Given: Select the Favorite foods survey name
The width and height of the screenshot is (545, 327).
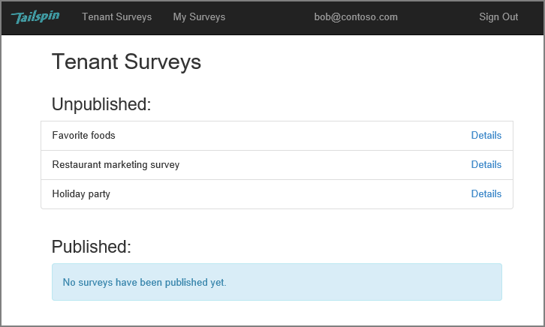Looking at the screenshot, I should tap(84, 136).
